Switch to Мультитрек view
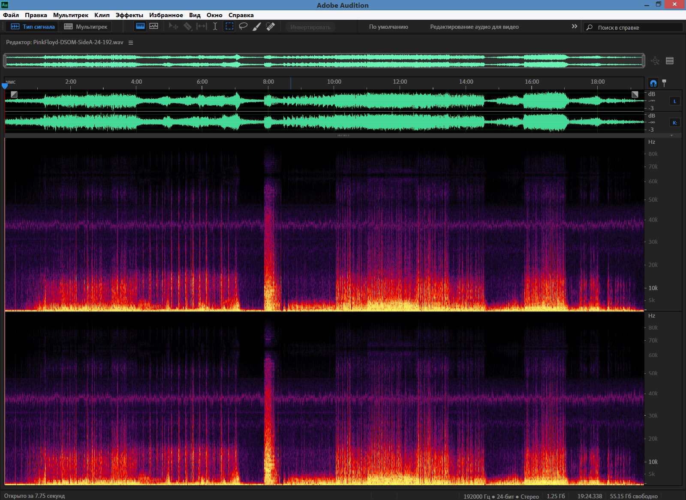The height and width of the screenshot is (500, 686). tap(85, 27)
